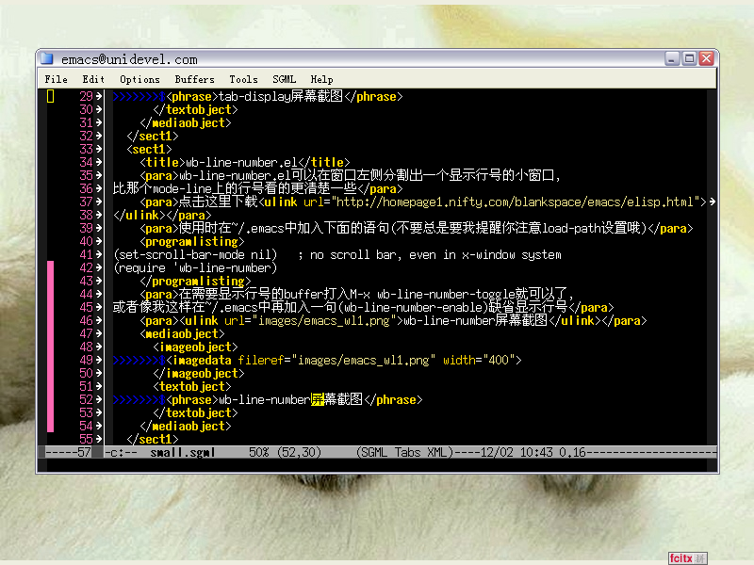Click the "images/emacs_wl1.png" ulink URL on line 46
Viewport: 754px width, 565px height.
(323, 320)
